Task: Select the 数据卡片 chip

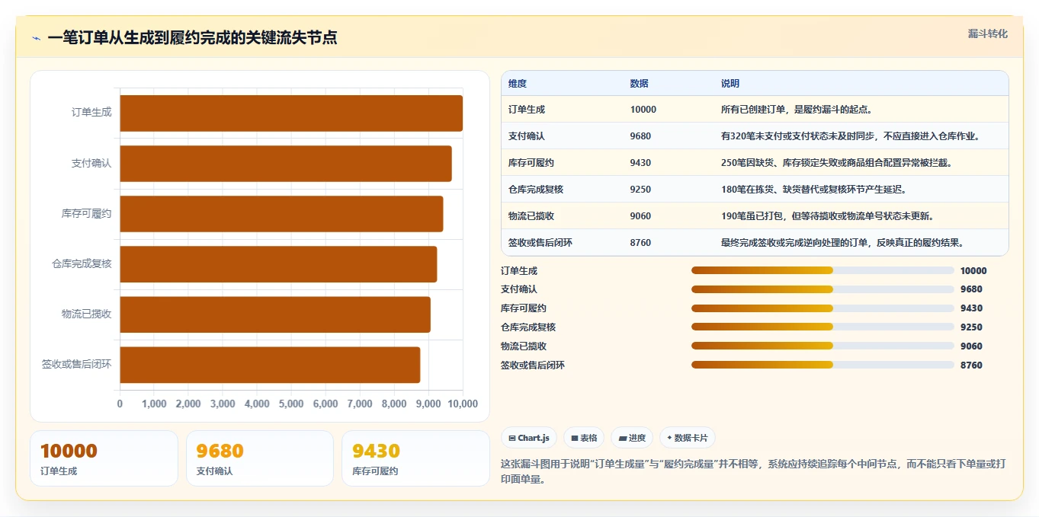Action: click(x=688, y=438)
